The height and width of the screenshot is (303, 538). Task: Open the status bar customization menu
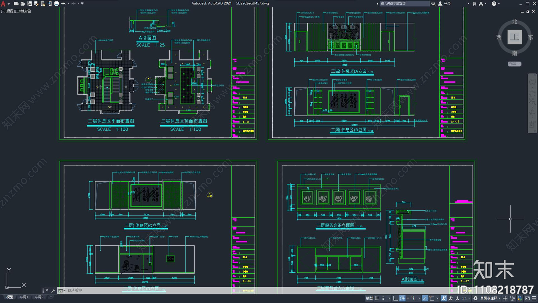pos(534,298)
